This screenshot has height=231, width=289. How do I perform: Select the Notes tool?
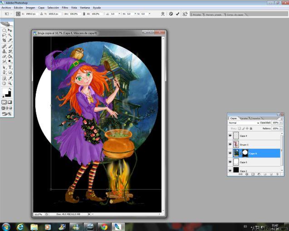point(4,78)
